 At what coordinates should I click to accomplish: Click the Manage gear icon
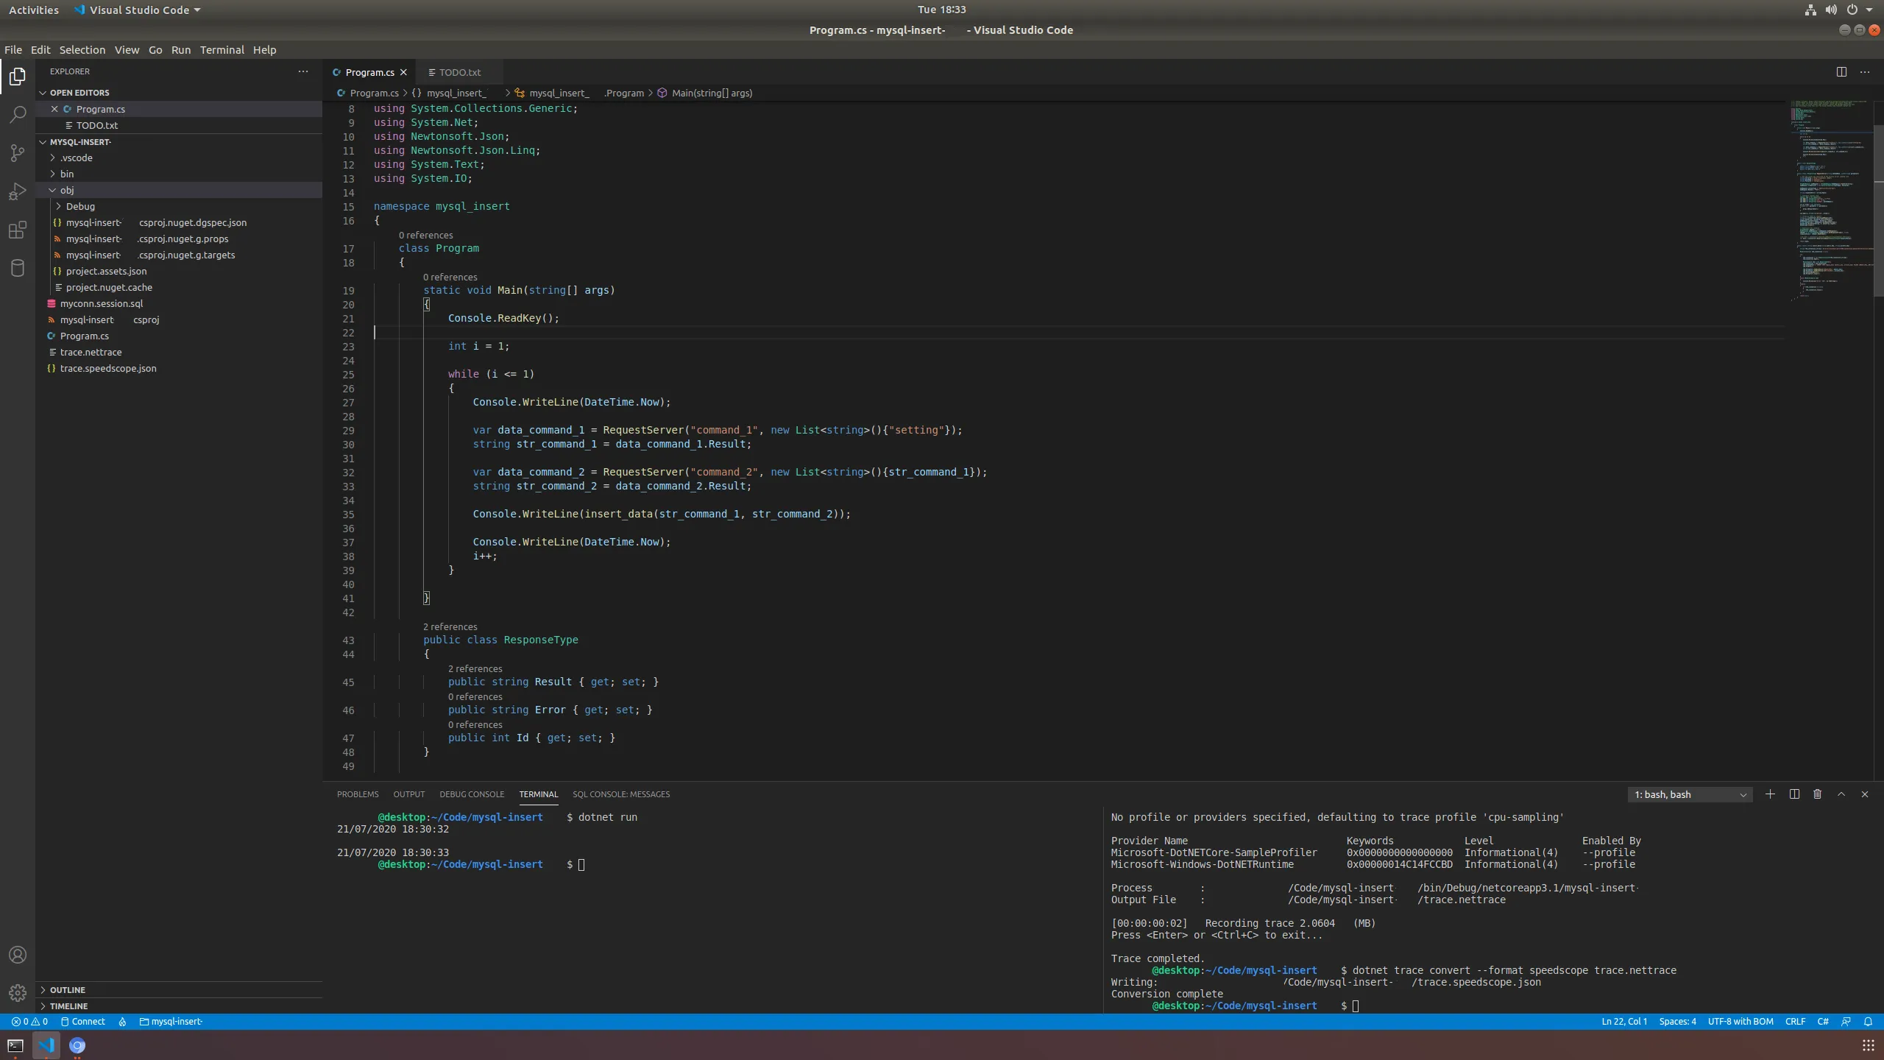[x=18, y=992]
